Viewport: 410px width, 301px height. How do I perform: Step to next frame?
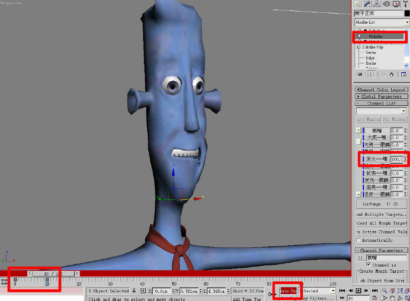click(366, 291)
